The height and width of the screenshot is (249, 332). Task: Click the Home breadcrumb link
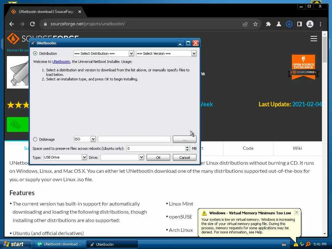pos(12,50)
